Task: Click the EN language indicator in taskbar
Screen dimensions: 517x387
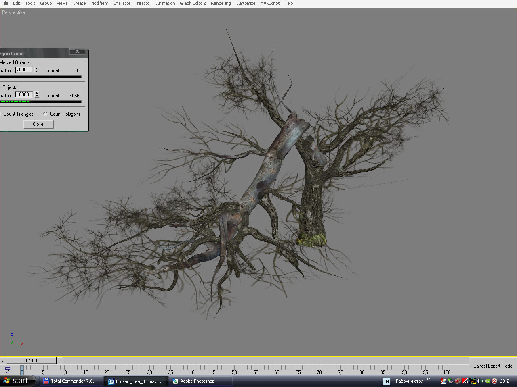Action: click(x=386, y=381)
